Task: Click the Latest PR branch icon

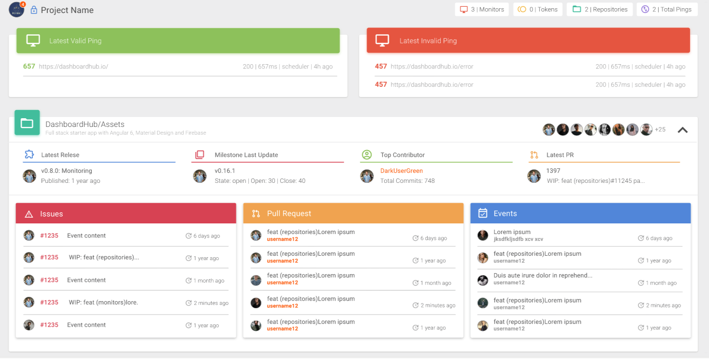Action: (534, 155)
